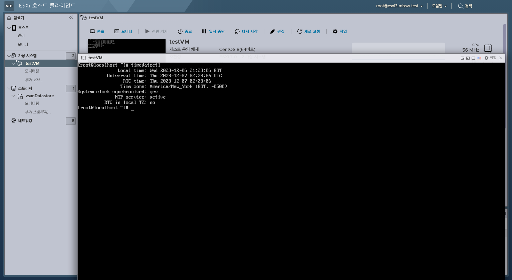Click the 네트워킹 count badge 8
Image resolution: width=512 pixels, height=280 pixels.
pyautogui.click(x=71, y=121)
